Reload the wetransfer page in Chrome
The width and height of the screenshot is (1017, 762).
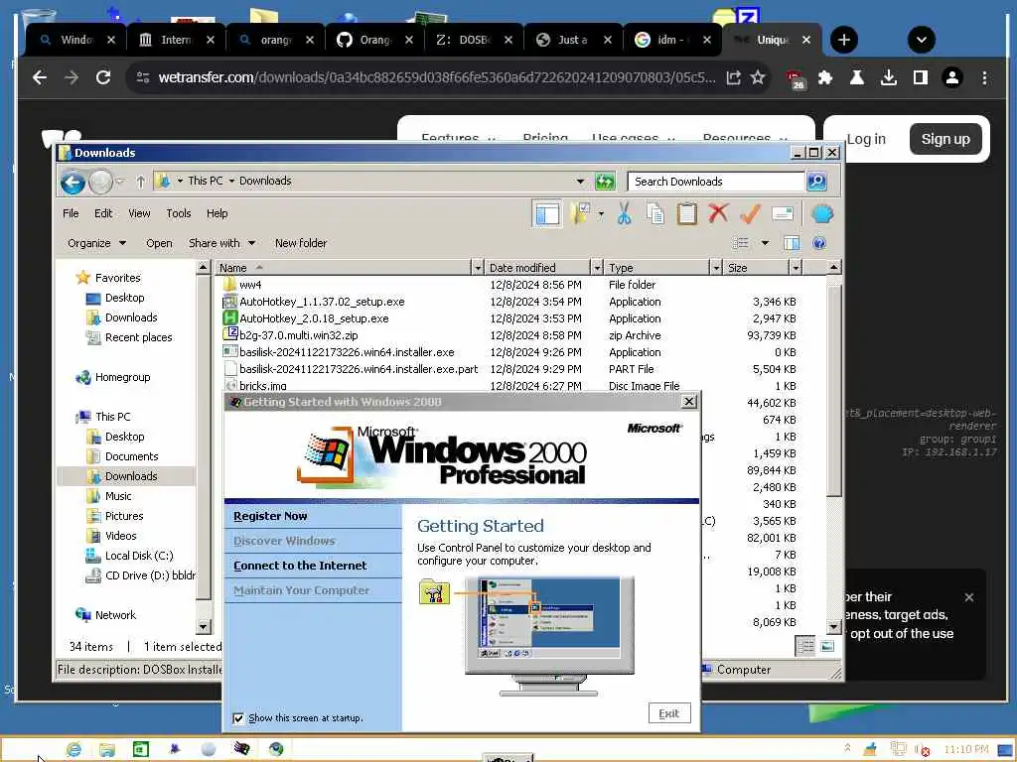[x=102, y=77]
